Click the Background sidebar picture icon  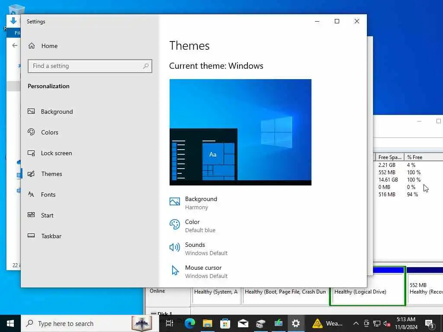31,111
